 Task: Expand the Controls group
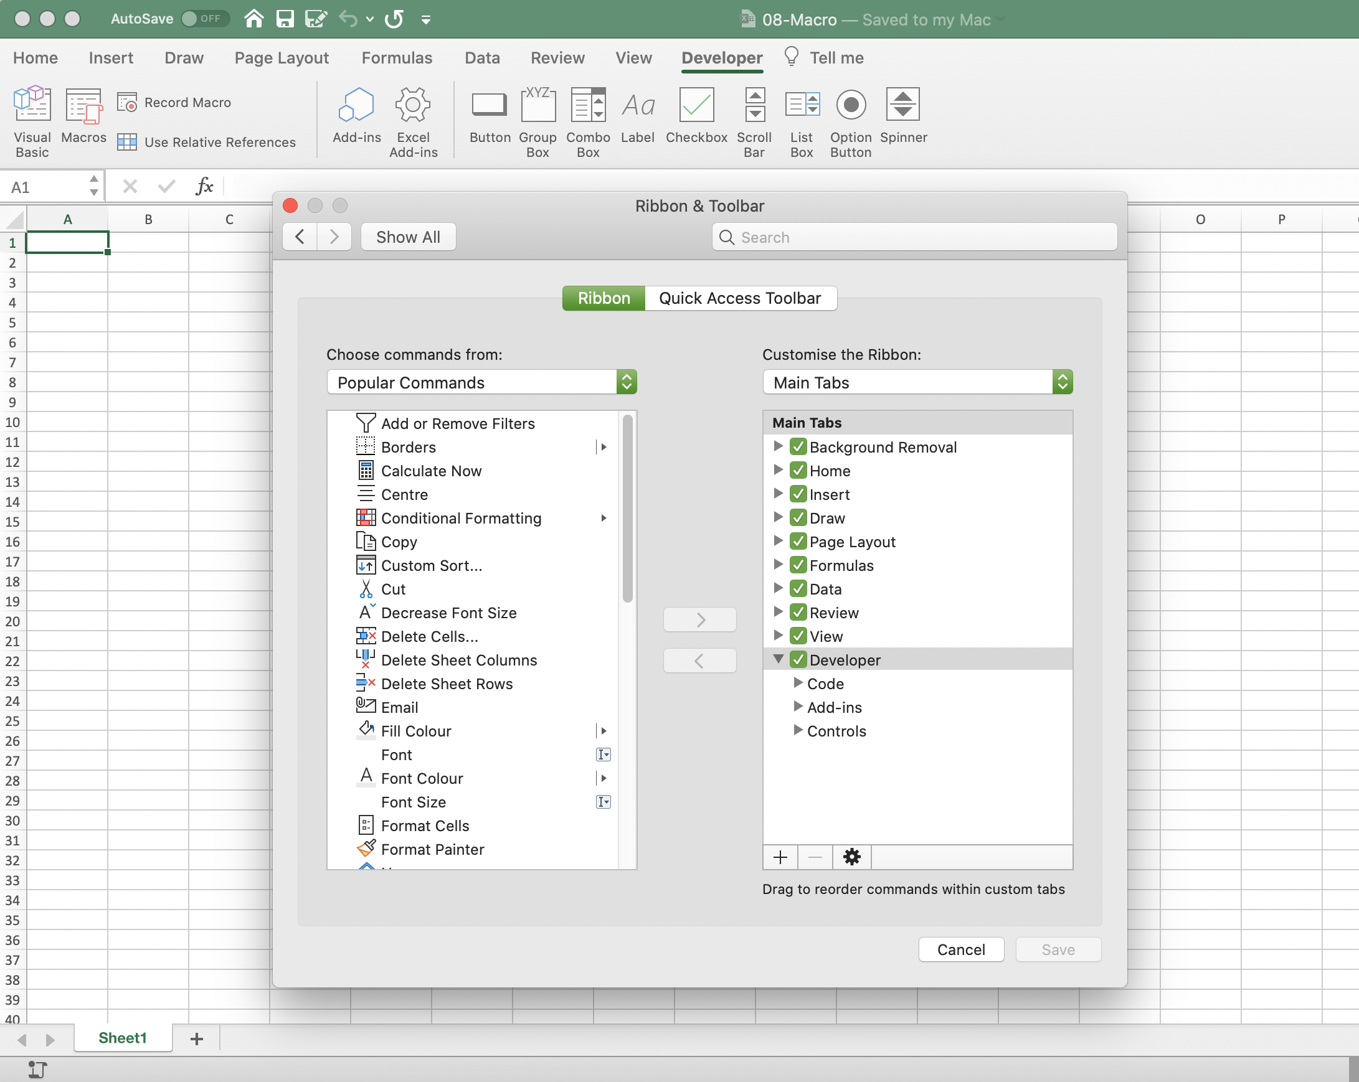tap(798, 730)
